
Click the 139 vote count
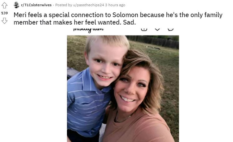click(x=5, y=13)
